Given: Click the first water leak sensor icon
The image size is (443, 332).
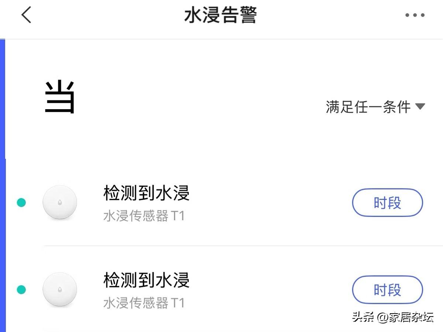Looking at the screenshot, I should click(x=60, y=203).
